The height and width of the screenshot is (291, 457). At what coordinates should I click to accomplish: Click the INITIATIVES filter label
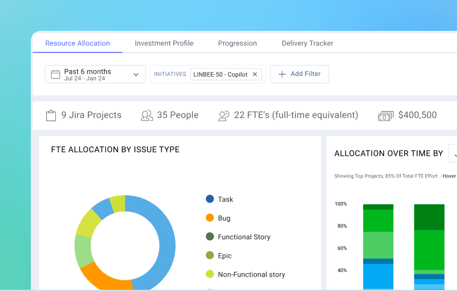click(170, 74)
